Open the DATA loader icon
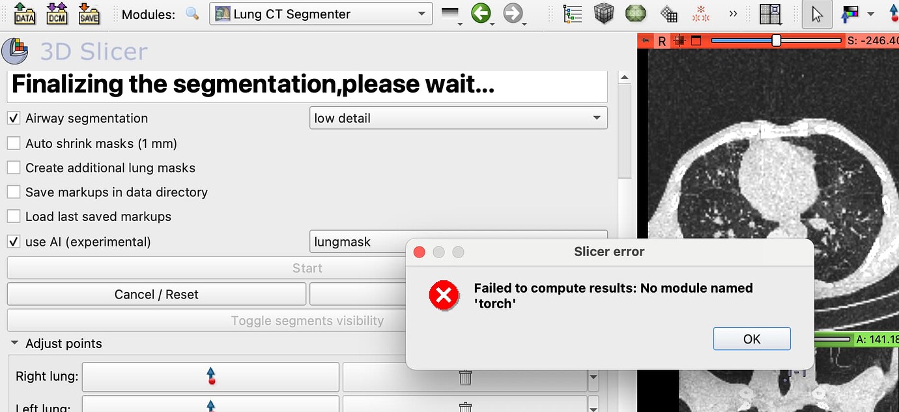Viewport: 899px width, 412px height. [x=24, y=13]
